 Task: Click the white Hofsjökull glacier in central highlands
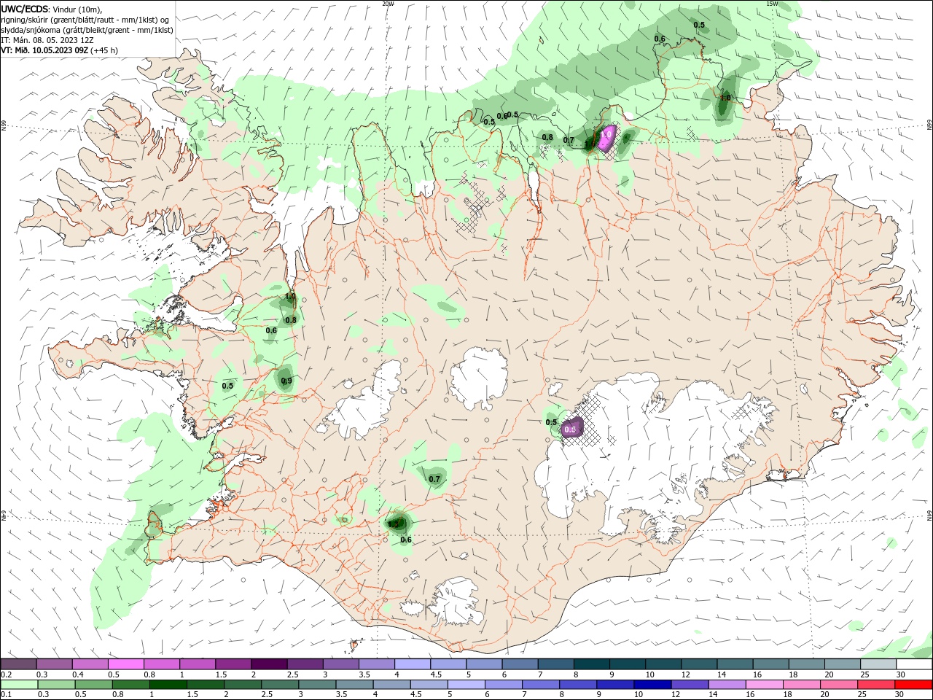click(479, 379)
